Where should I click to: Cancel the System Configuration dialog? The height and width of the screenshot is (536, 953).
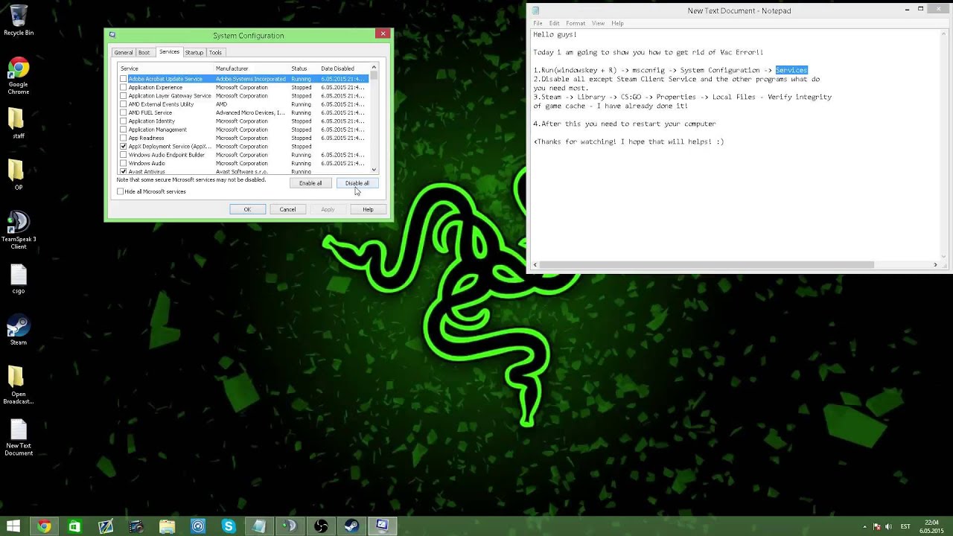pos(287,209)
